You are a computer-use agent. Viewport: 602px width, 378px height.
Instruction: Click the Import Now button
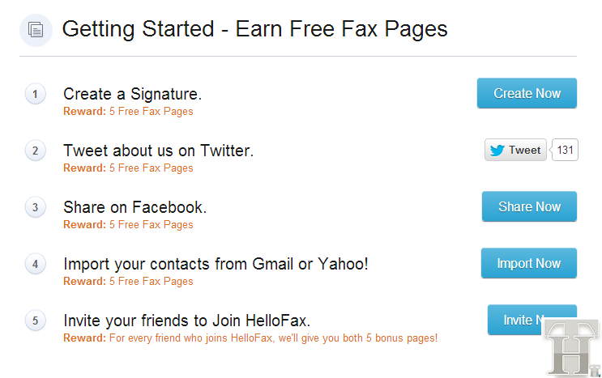pos(528,263)
